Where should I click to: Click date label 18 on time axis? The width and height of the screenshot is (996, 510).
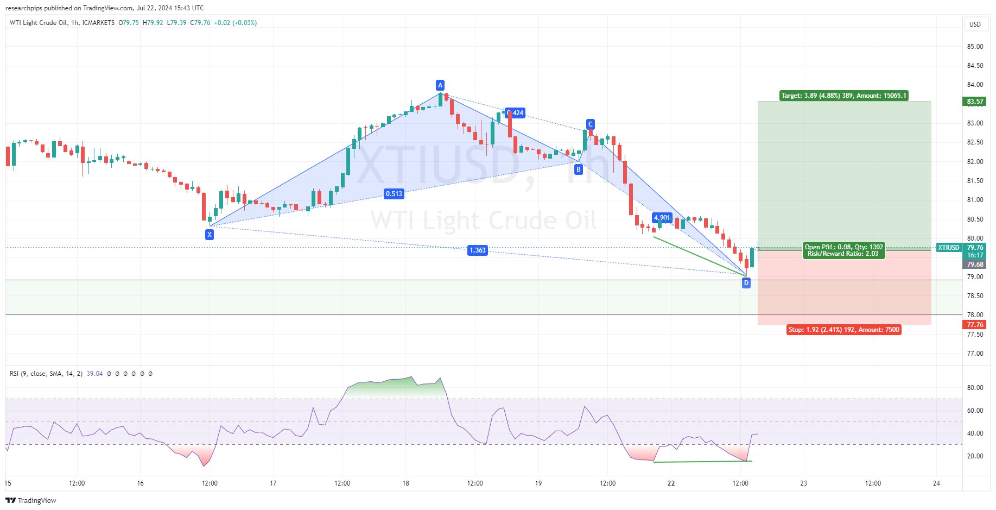pos(405,483)
